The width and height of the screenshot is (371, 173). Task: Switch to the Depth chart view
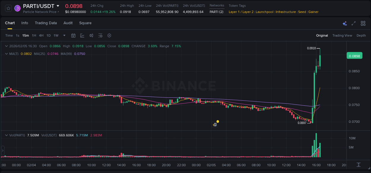click(361, 35)
